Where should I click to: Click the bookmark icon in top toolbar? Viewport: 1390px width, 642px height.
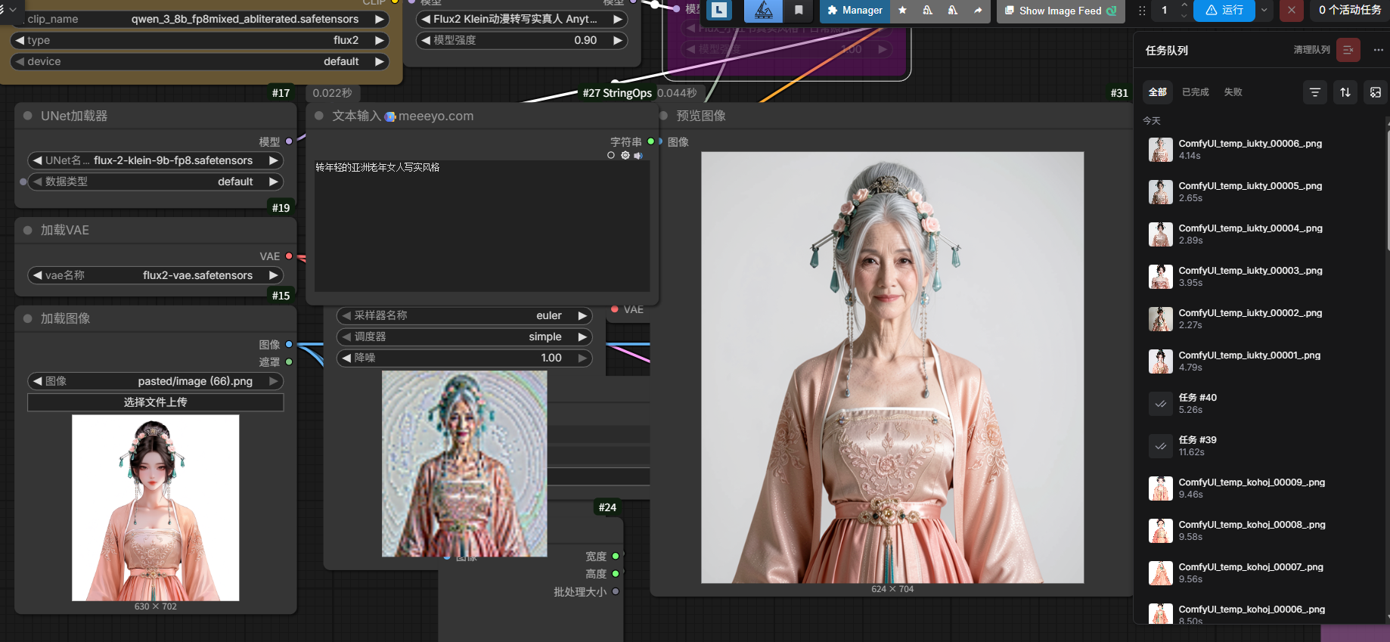point(799,11)
